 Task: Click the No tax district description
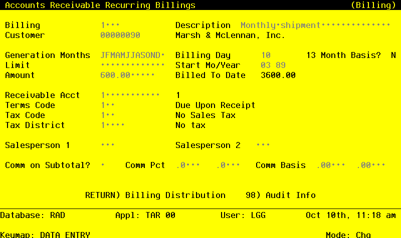pos(190,125)
